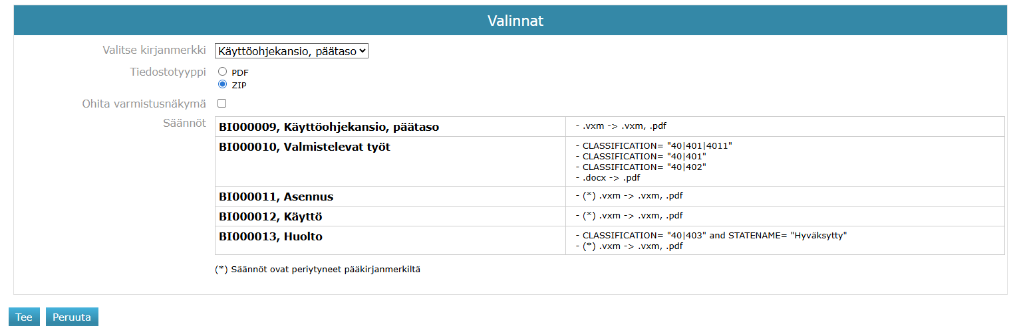Click the Tiedostotyyppi label

pos(168,71)
